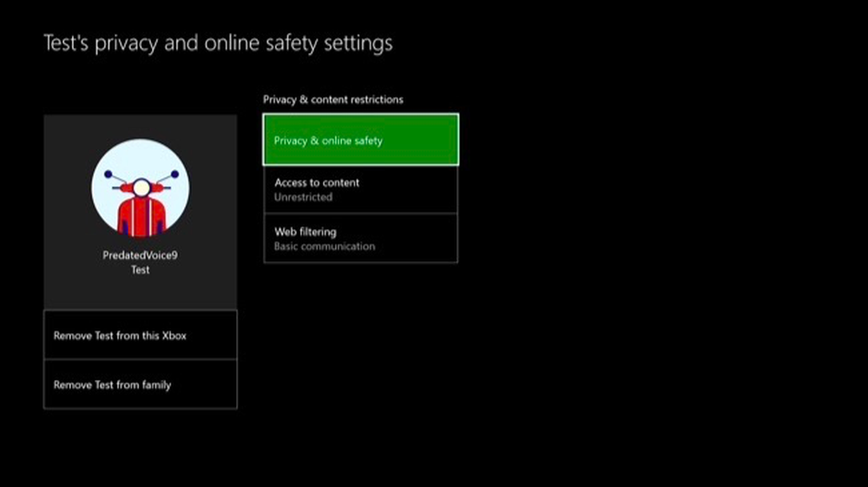Select the Access to content setting
The width and height of the screenshot is (868, 487).
360,190
